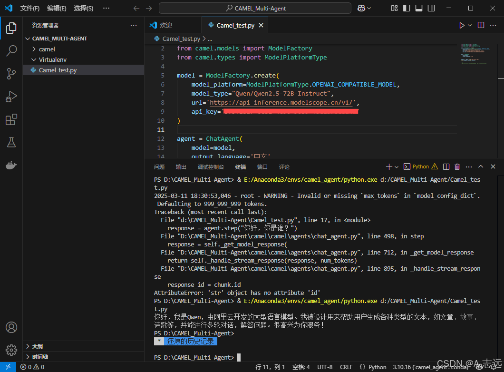Open the Run and Debug view

(x=11, y=97)
